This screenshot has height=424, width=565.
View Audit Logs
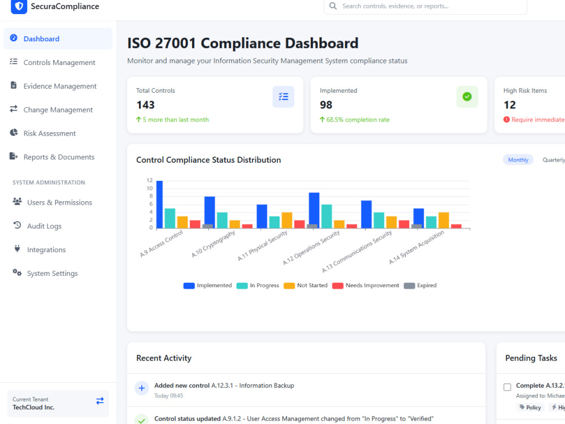pyautogui.click(x=58, y=226)
